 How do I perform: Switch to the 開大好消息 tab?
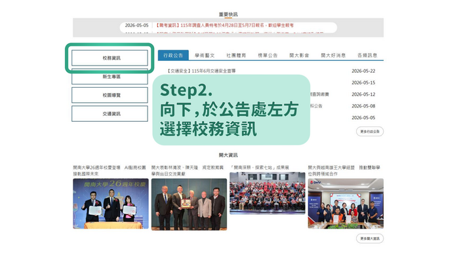[x=333, y=55]
